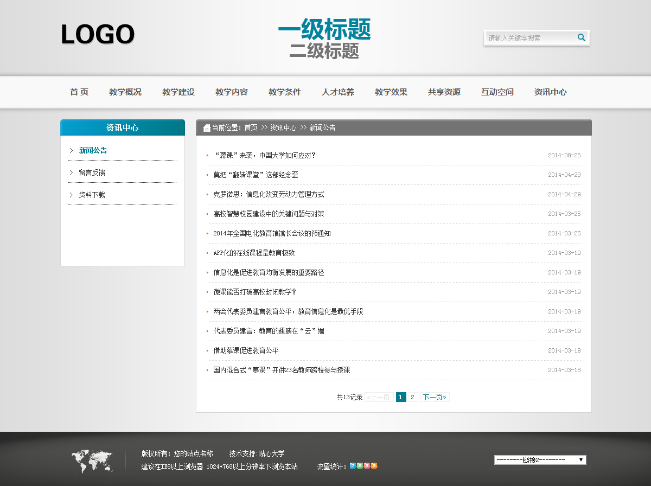Go to page 2 of the news list
The width and height of the screenshot is (651, 486).
tap(412, 397)
